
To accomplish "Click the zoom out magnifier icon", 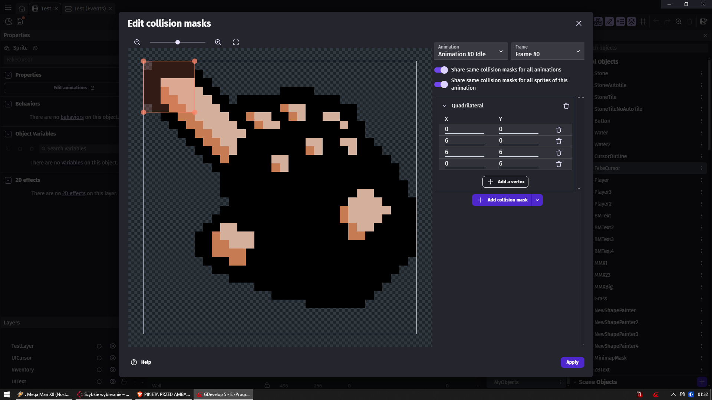I will pos(137,42).
